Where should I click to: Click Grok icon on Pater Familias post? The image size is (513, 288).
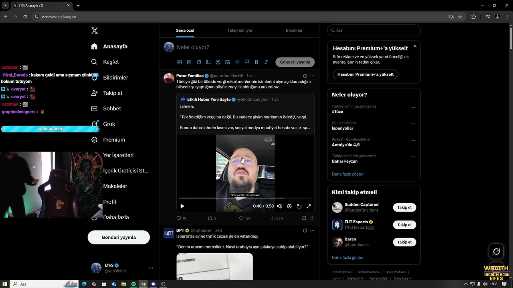[x=305, y=76]
